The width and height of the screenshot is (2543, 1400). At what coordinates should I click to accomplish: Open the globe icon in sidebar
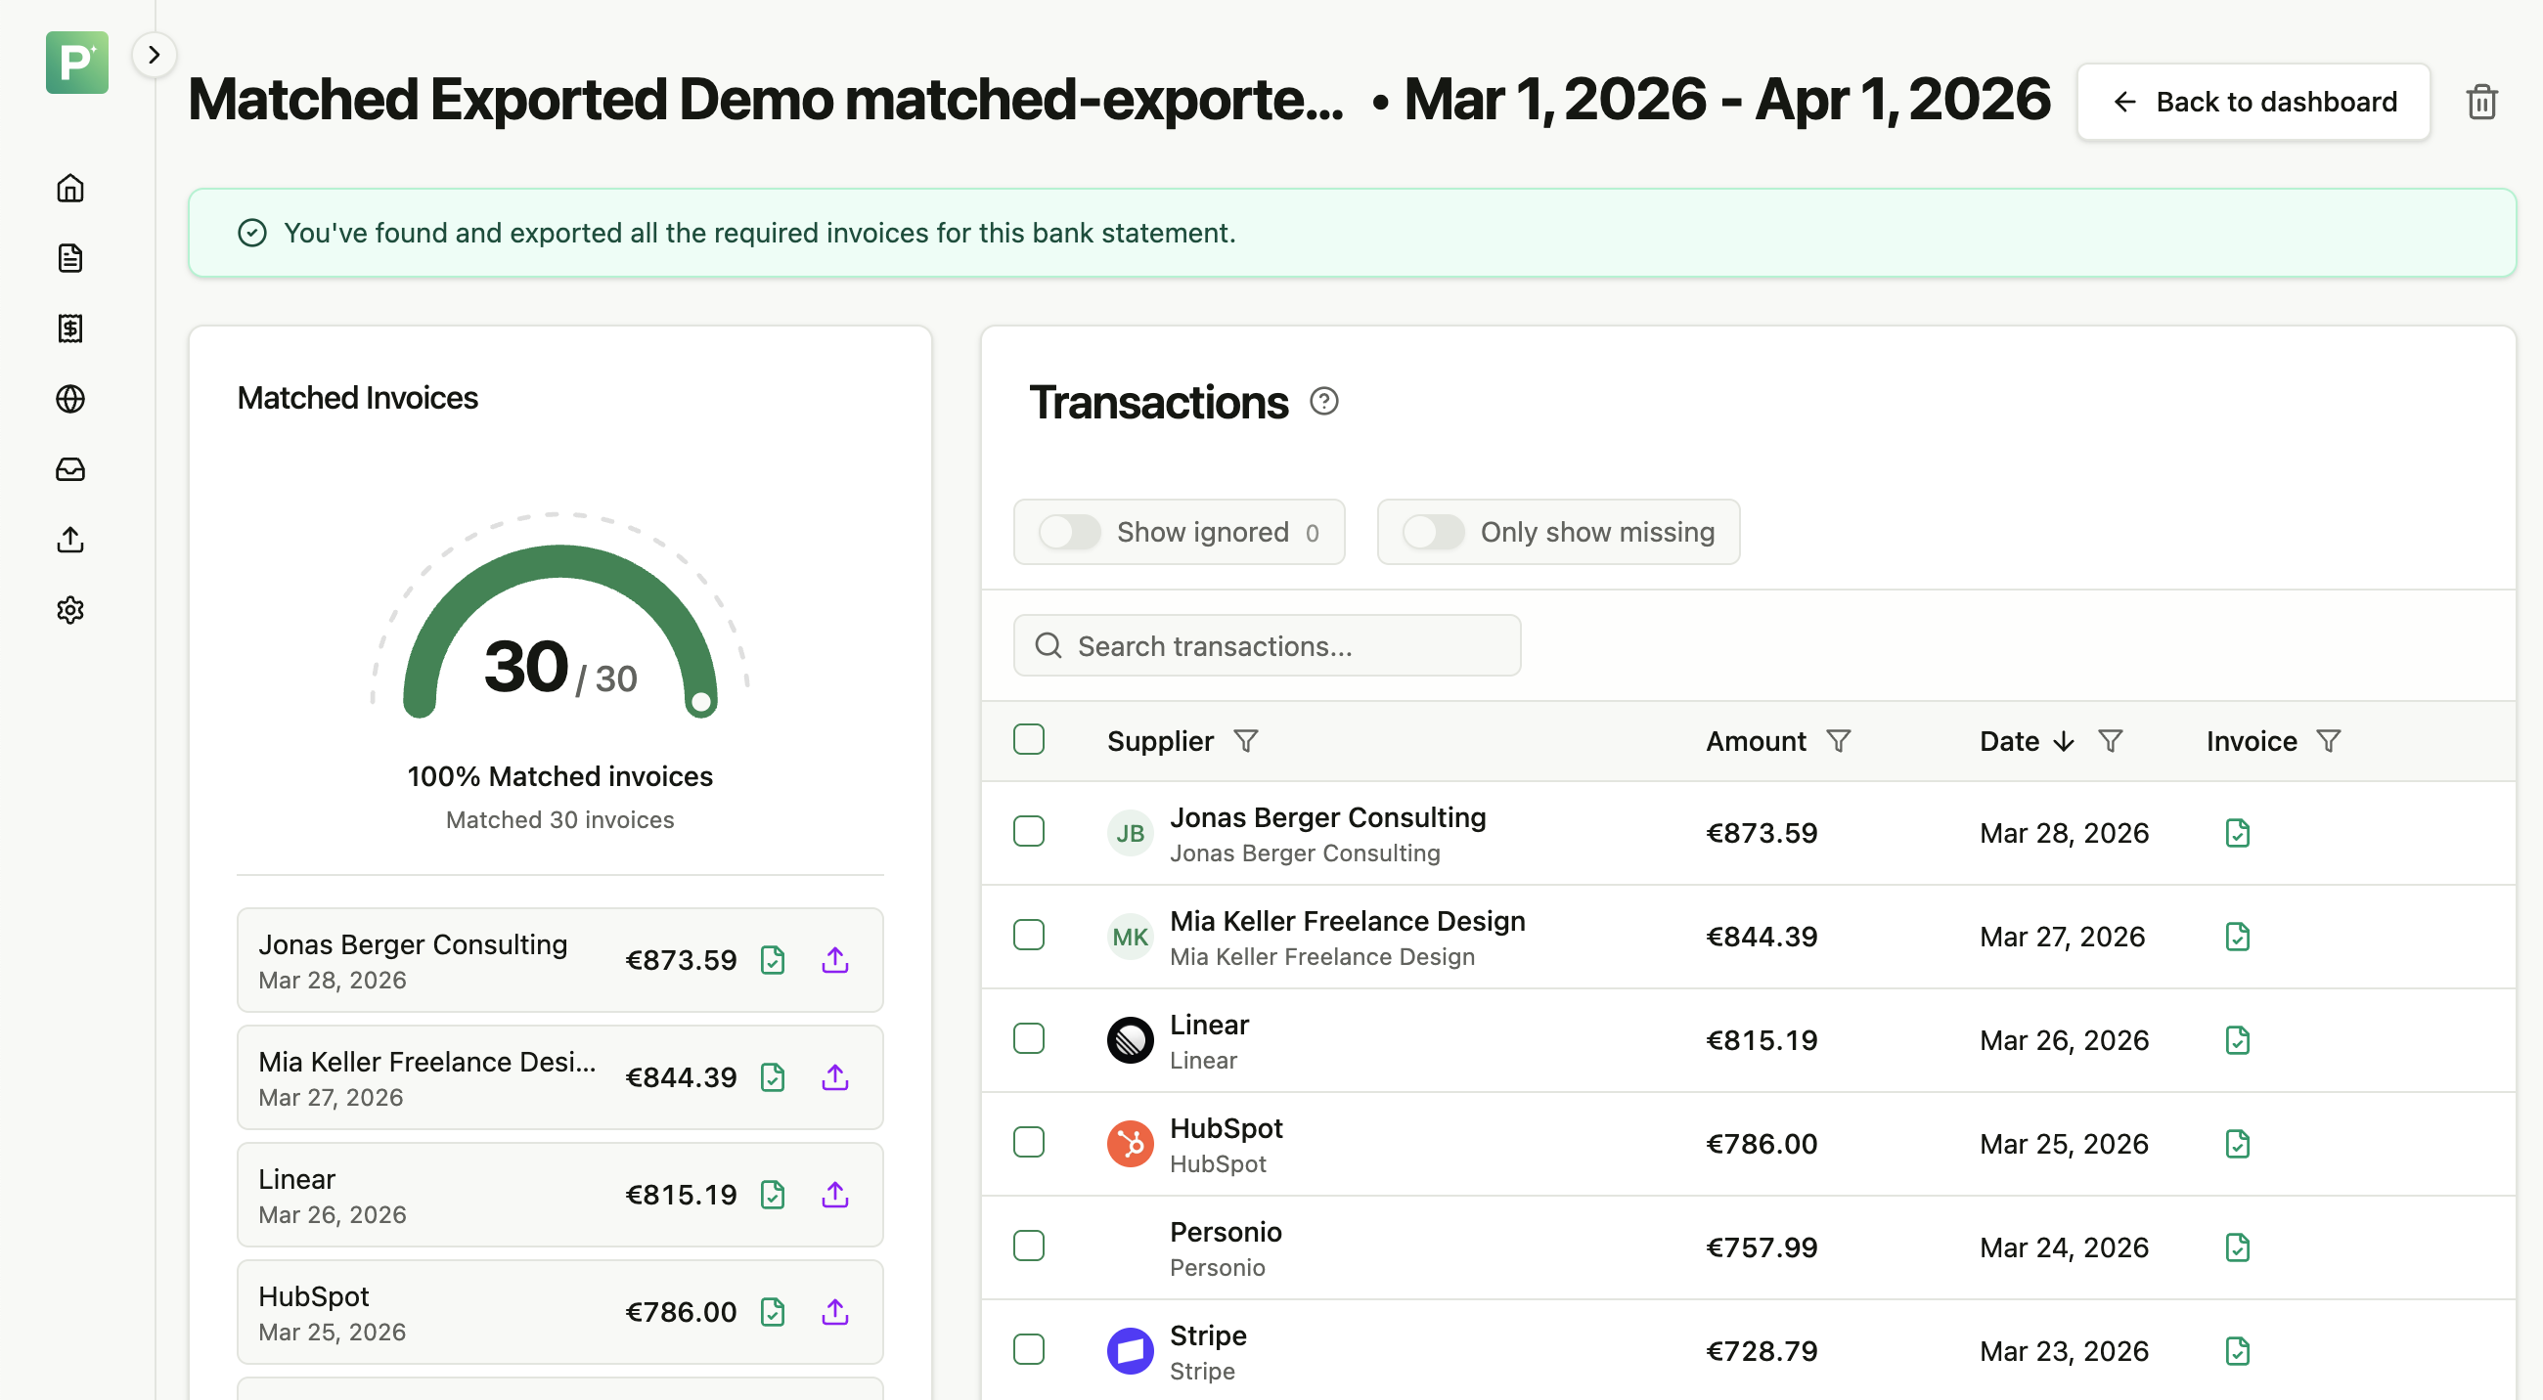pos(70,399)
